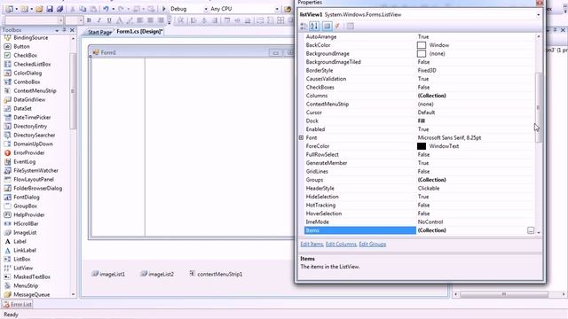Screen dimensions: 568x319
Task: Start debugging with the play icon
Action: (x=163, y=9)
